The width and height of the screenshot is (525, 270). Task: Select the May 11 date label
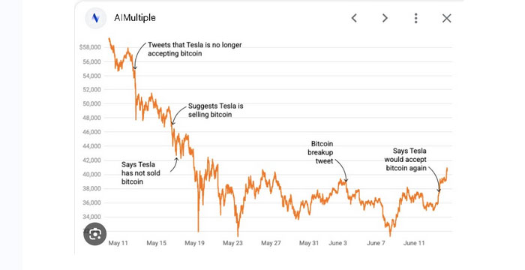(x=118, y=243)
